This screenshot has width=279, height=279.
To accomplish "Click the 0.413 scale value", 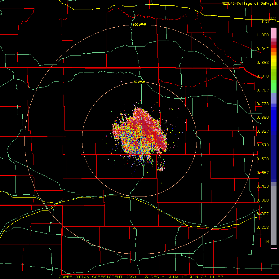I will (x=263, y=186).
